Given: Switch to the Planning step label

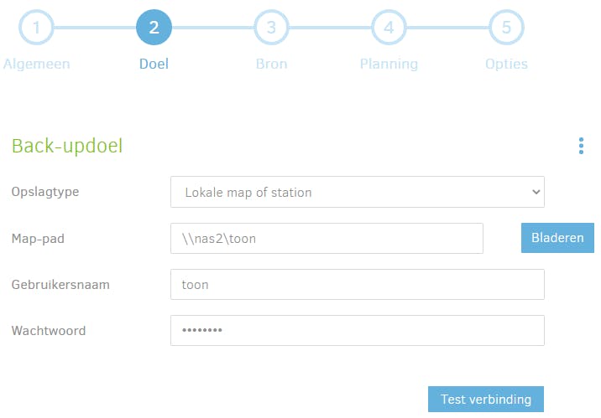Looking at the screenshot, I should [x=389, y=64].
